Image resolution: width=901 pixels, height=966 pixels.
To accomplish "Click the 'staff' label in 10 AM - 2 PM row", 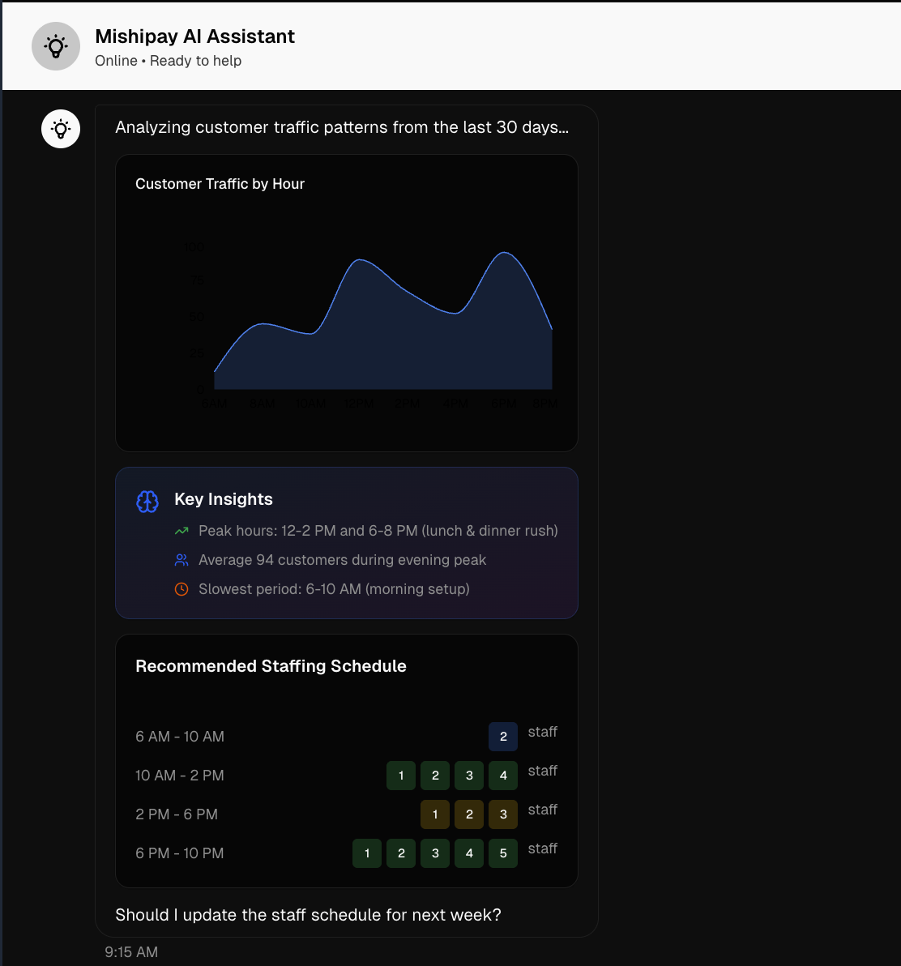I will point(543,771).
